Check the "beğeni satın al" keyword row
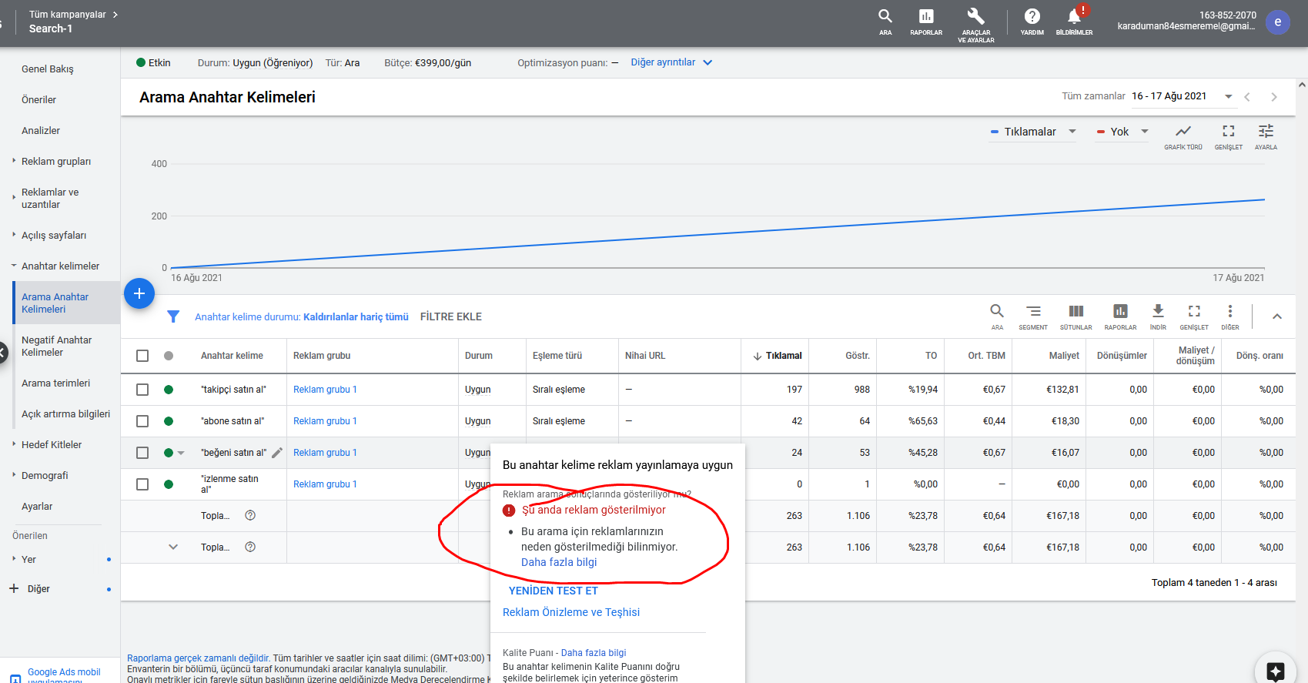1308x683 pixels. pyautogui.click(x=142, y=453)
